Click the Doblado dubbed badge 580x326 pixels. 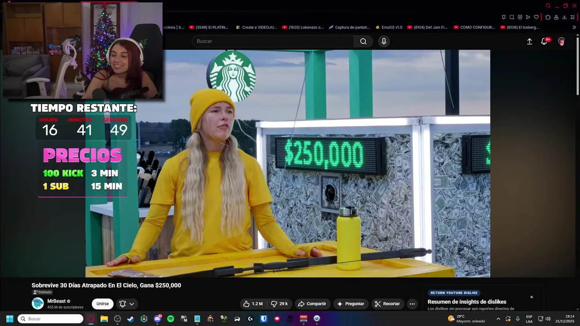[x=42, y=292]
